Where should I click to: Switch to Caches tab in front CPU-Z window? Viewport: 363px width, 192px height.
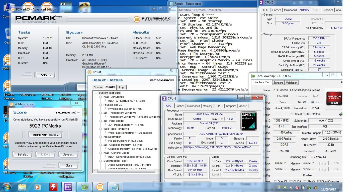coord(180,106)
